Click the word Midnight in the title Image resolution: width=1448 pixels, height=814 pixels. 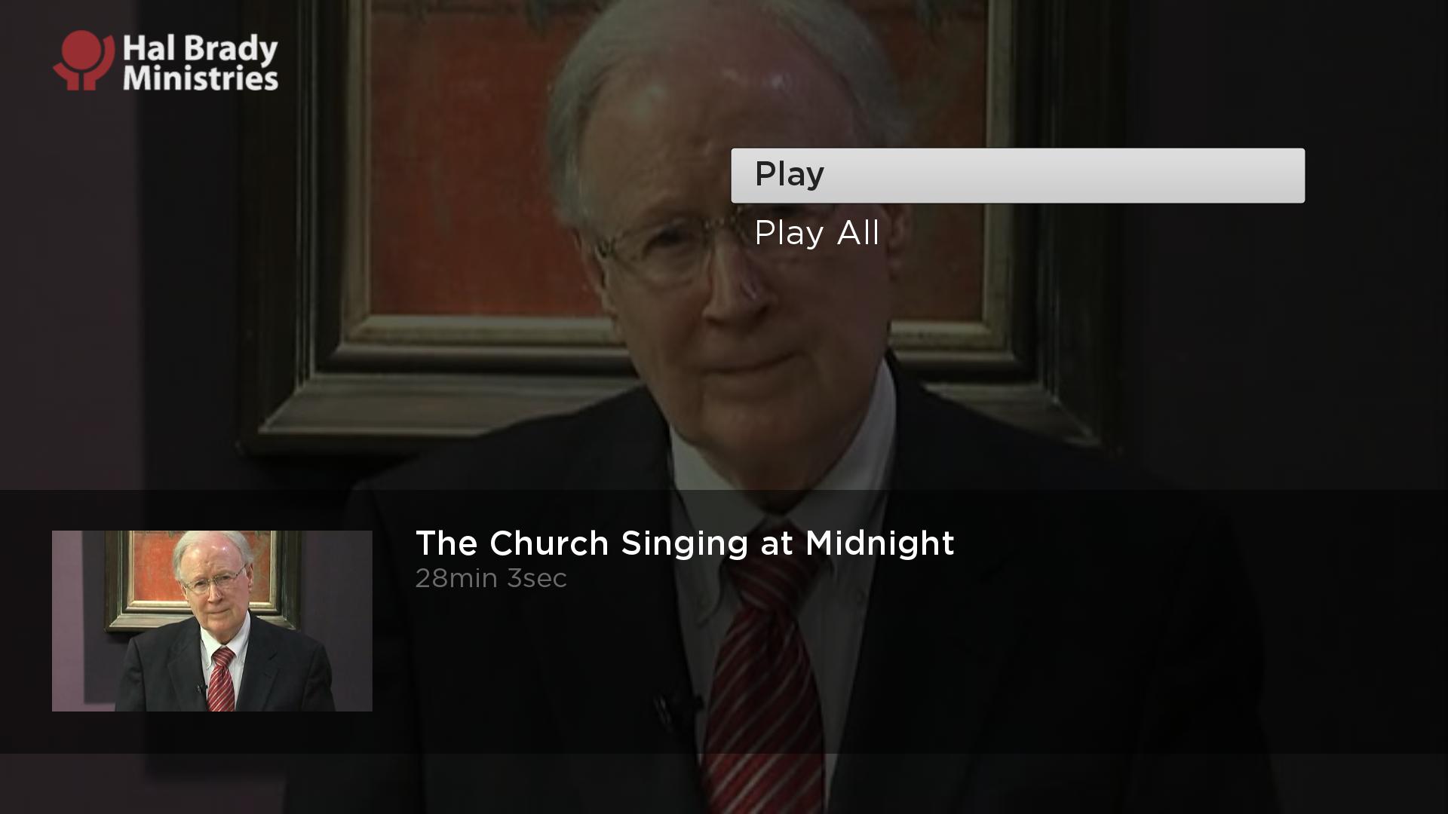click(x=879, y=543)
